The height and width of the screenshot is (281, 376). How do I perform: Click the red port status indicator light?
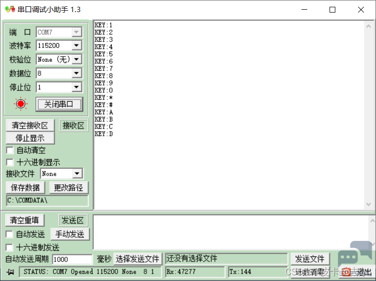(x=21, y=104)
